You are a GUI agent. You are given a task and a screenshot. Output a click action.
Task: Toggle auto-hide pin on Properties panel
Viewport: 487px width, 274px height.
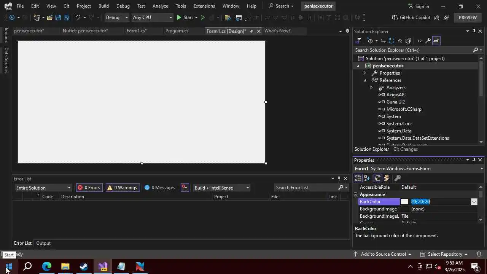(x=474, y=160)
